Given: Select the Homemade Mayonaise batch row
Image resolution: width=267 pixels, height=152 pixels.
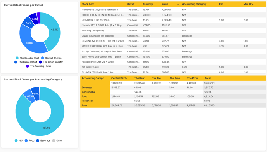Looking at the screenshot, I should coord(173,10).
